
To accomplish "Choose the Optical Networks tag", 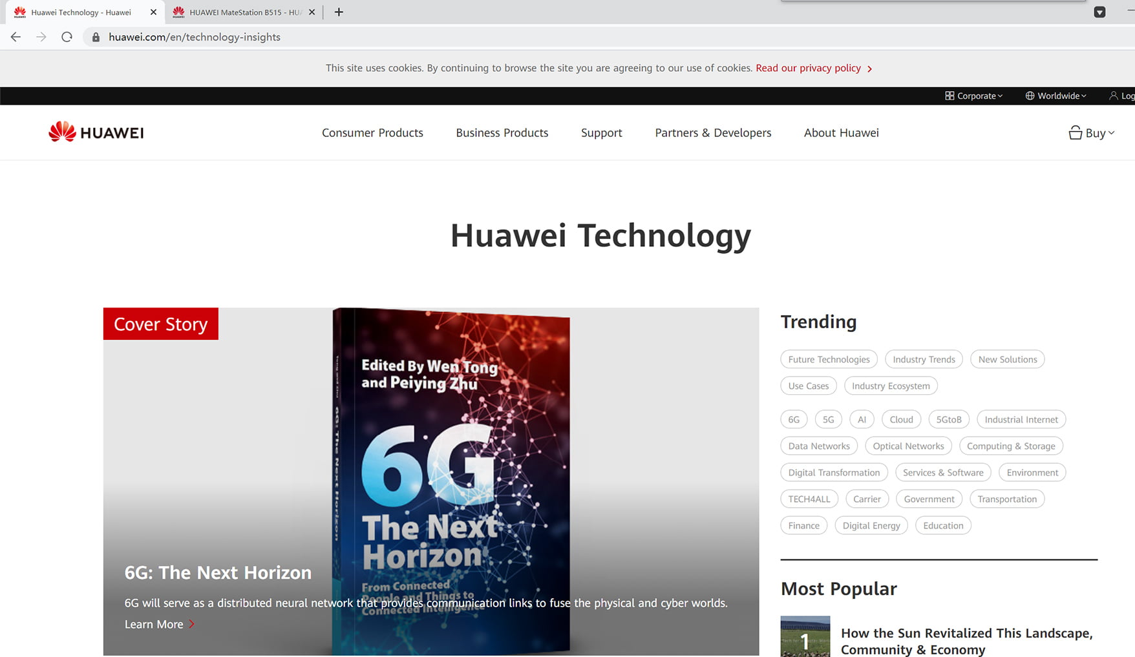I will coord(908,446).
